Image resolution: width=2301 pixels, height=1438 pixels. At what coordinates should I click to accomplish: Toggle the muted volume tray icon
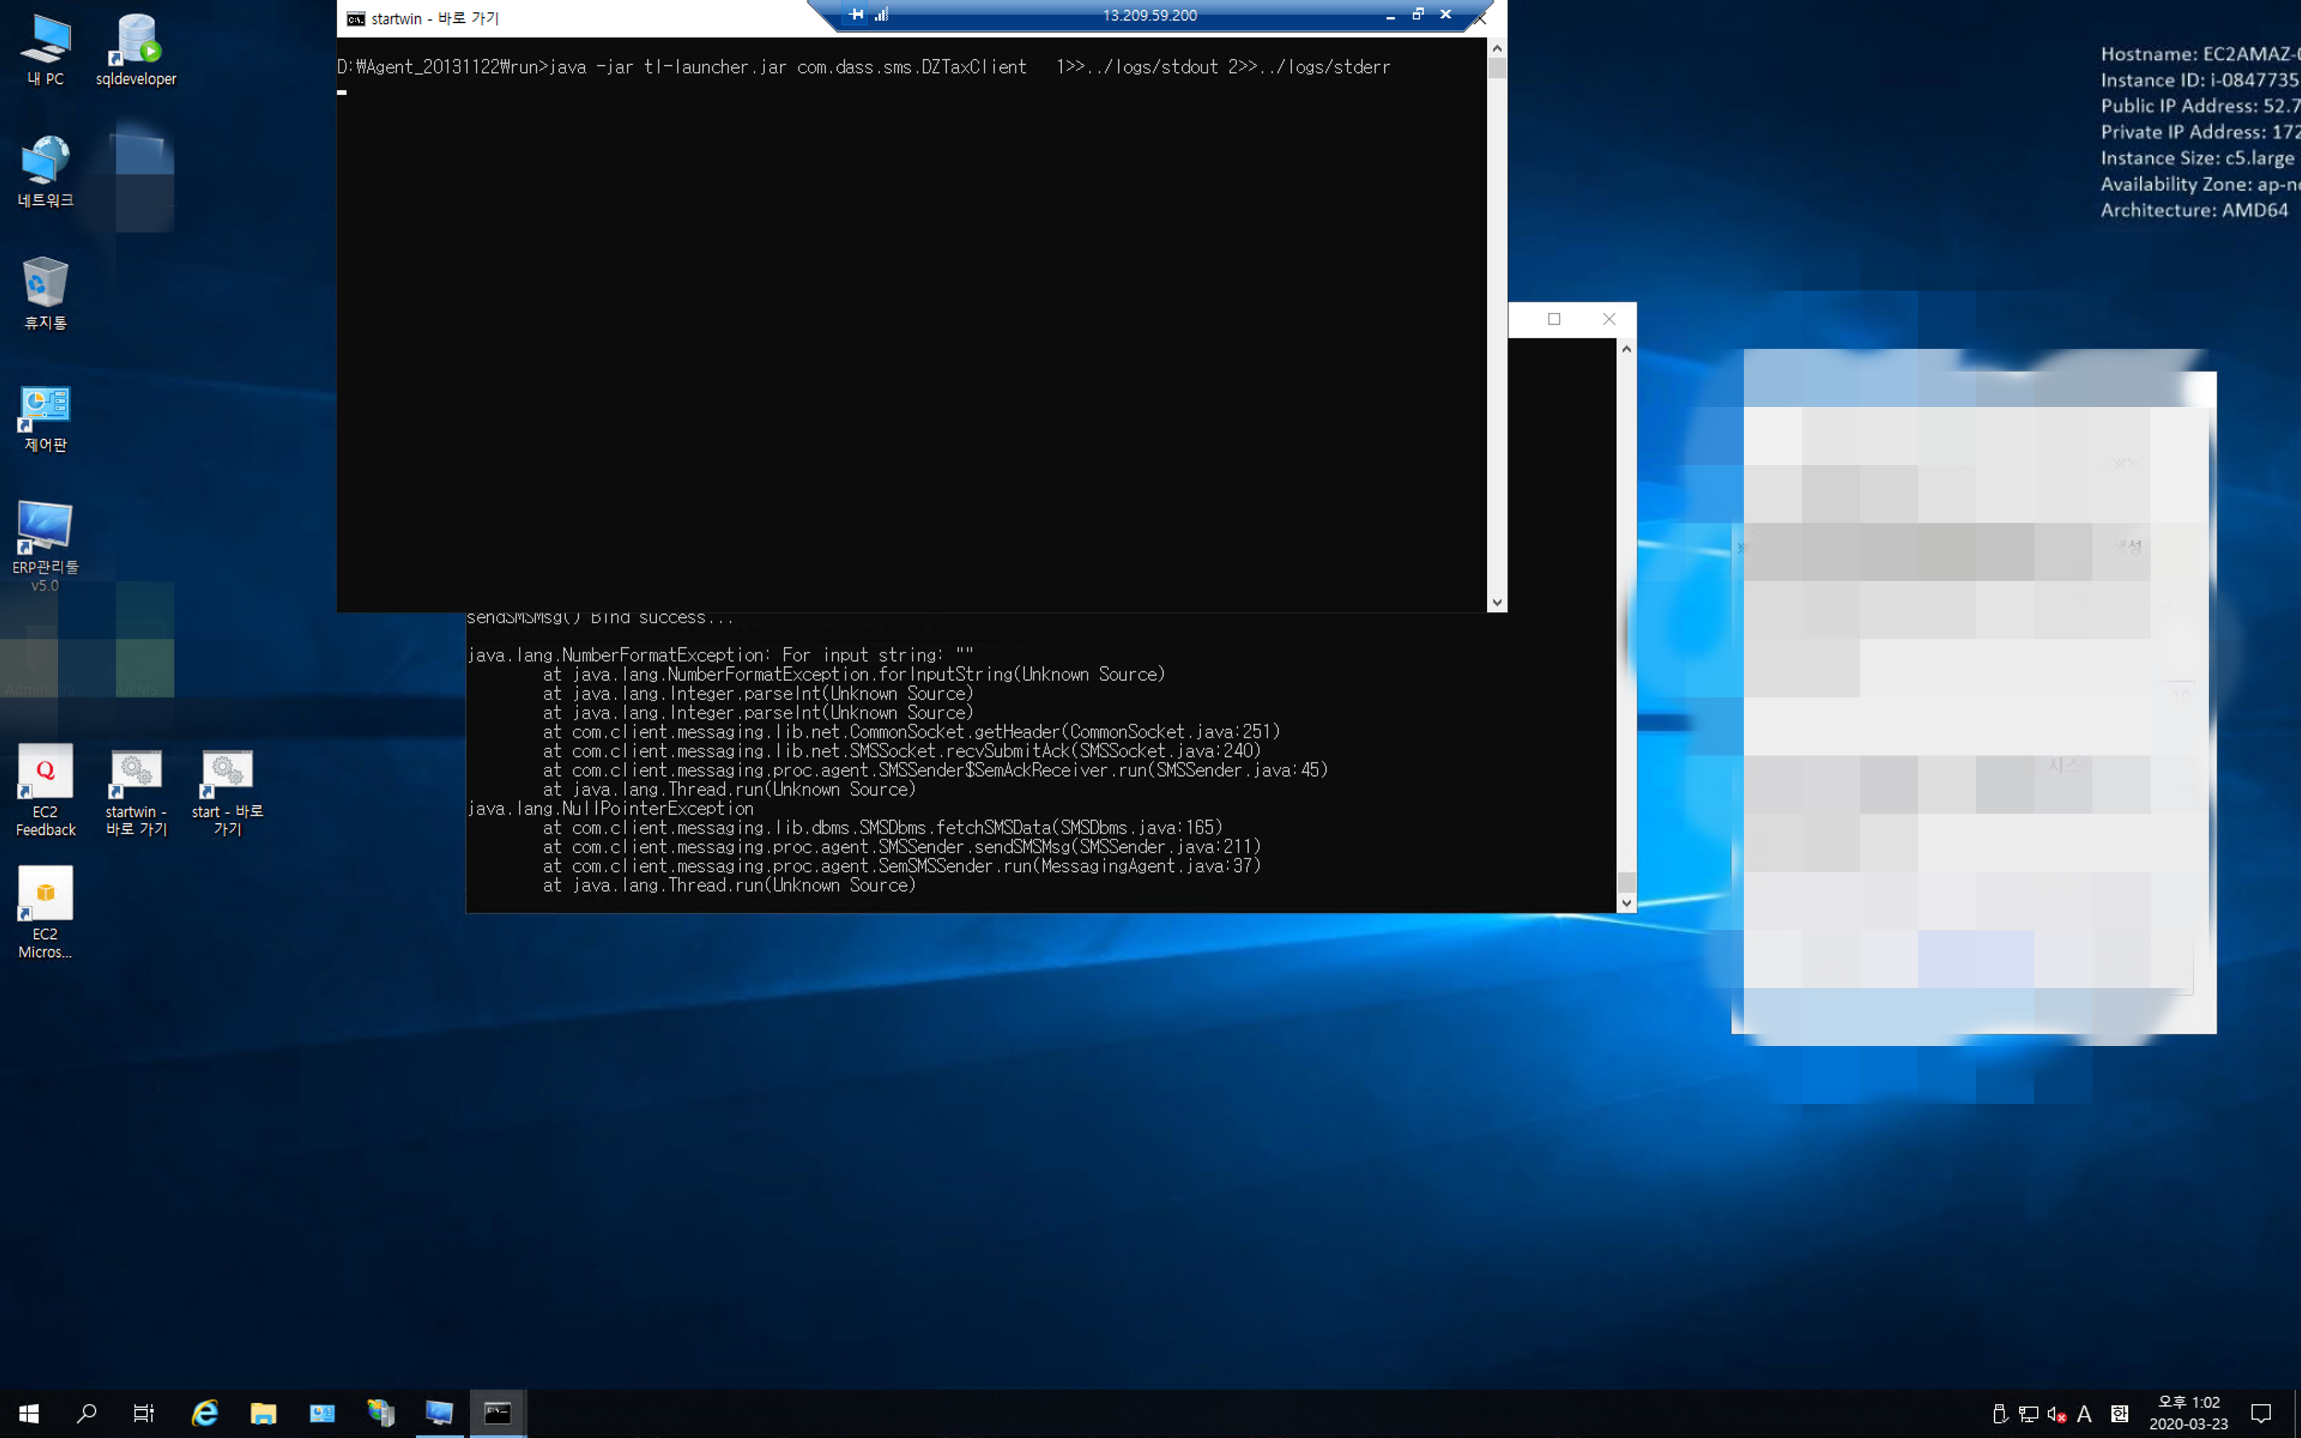[x=2056, y=1414]
